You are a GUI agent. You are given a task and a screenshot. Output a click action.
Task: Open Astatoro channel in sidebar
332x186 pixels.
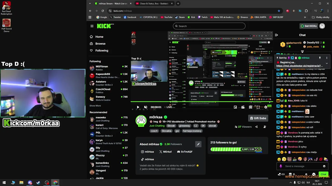click(109, 83)
